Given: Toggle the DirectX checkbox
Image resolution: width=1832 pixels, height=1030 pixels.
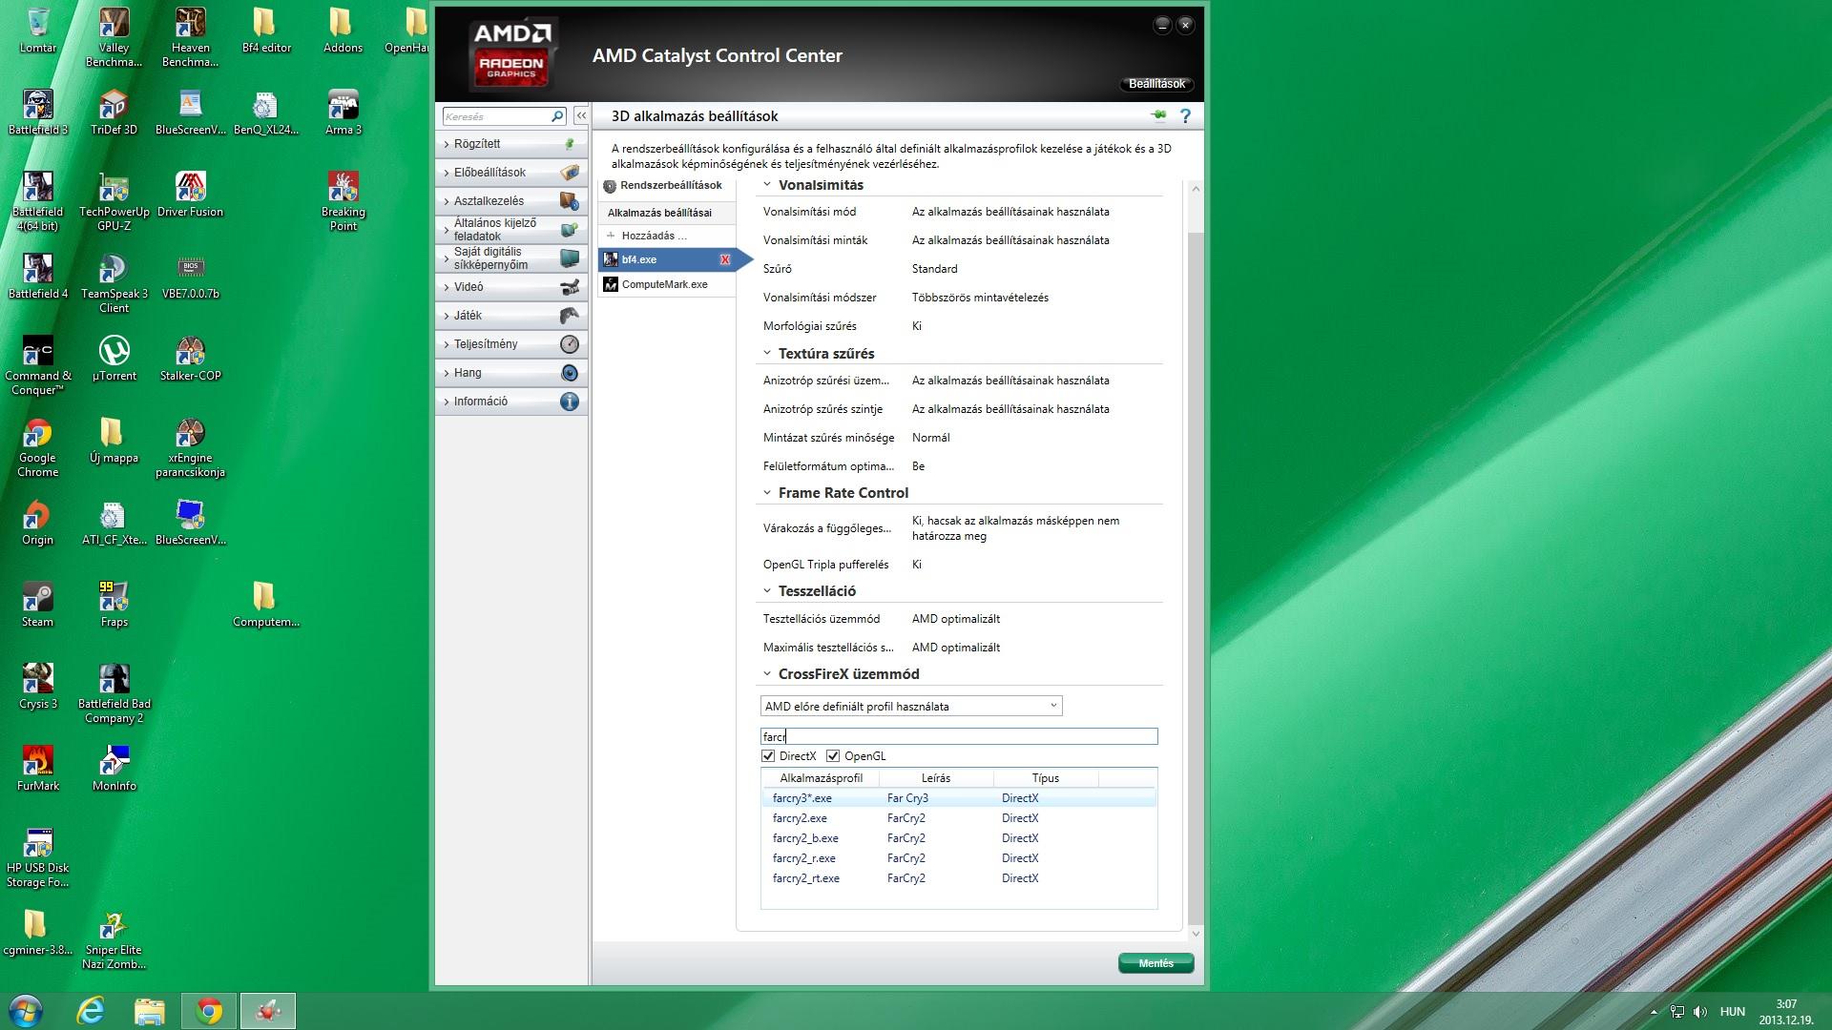Looking at the screenshot, I should coord(768,756).
